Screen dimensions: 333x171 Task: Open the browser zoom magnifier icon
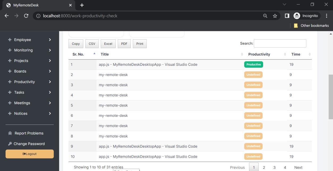(265, 16)
